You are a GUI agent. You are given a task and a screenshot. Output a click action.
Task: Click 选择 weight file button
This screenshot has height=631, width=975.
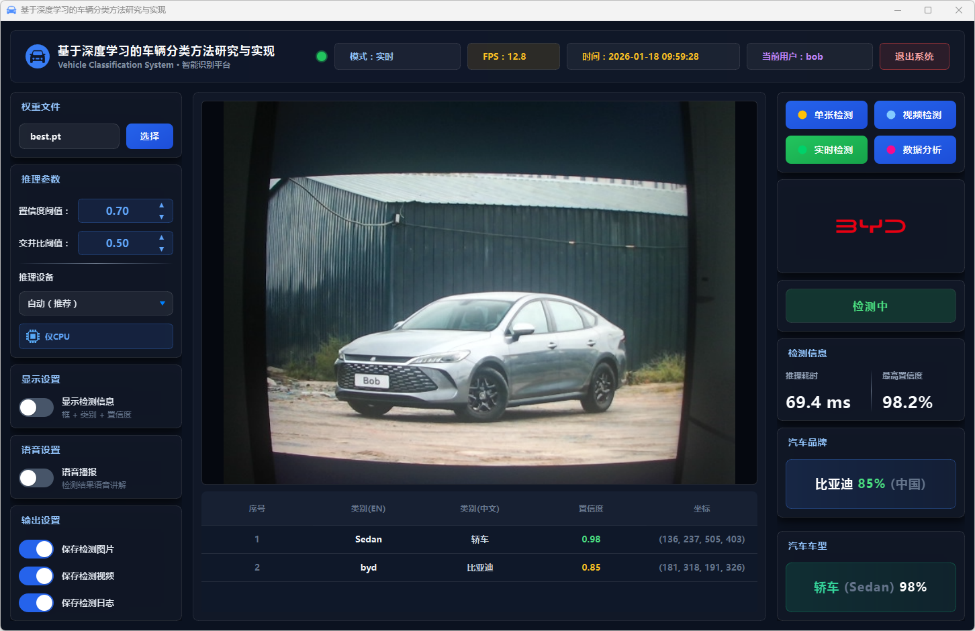[150, 136]
